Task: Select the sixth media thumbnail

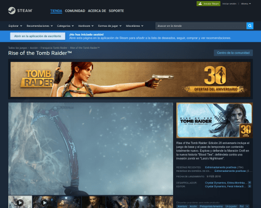Action: pyautogui.click(x=142, y=202)
